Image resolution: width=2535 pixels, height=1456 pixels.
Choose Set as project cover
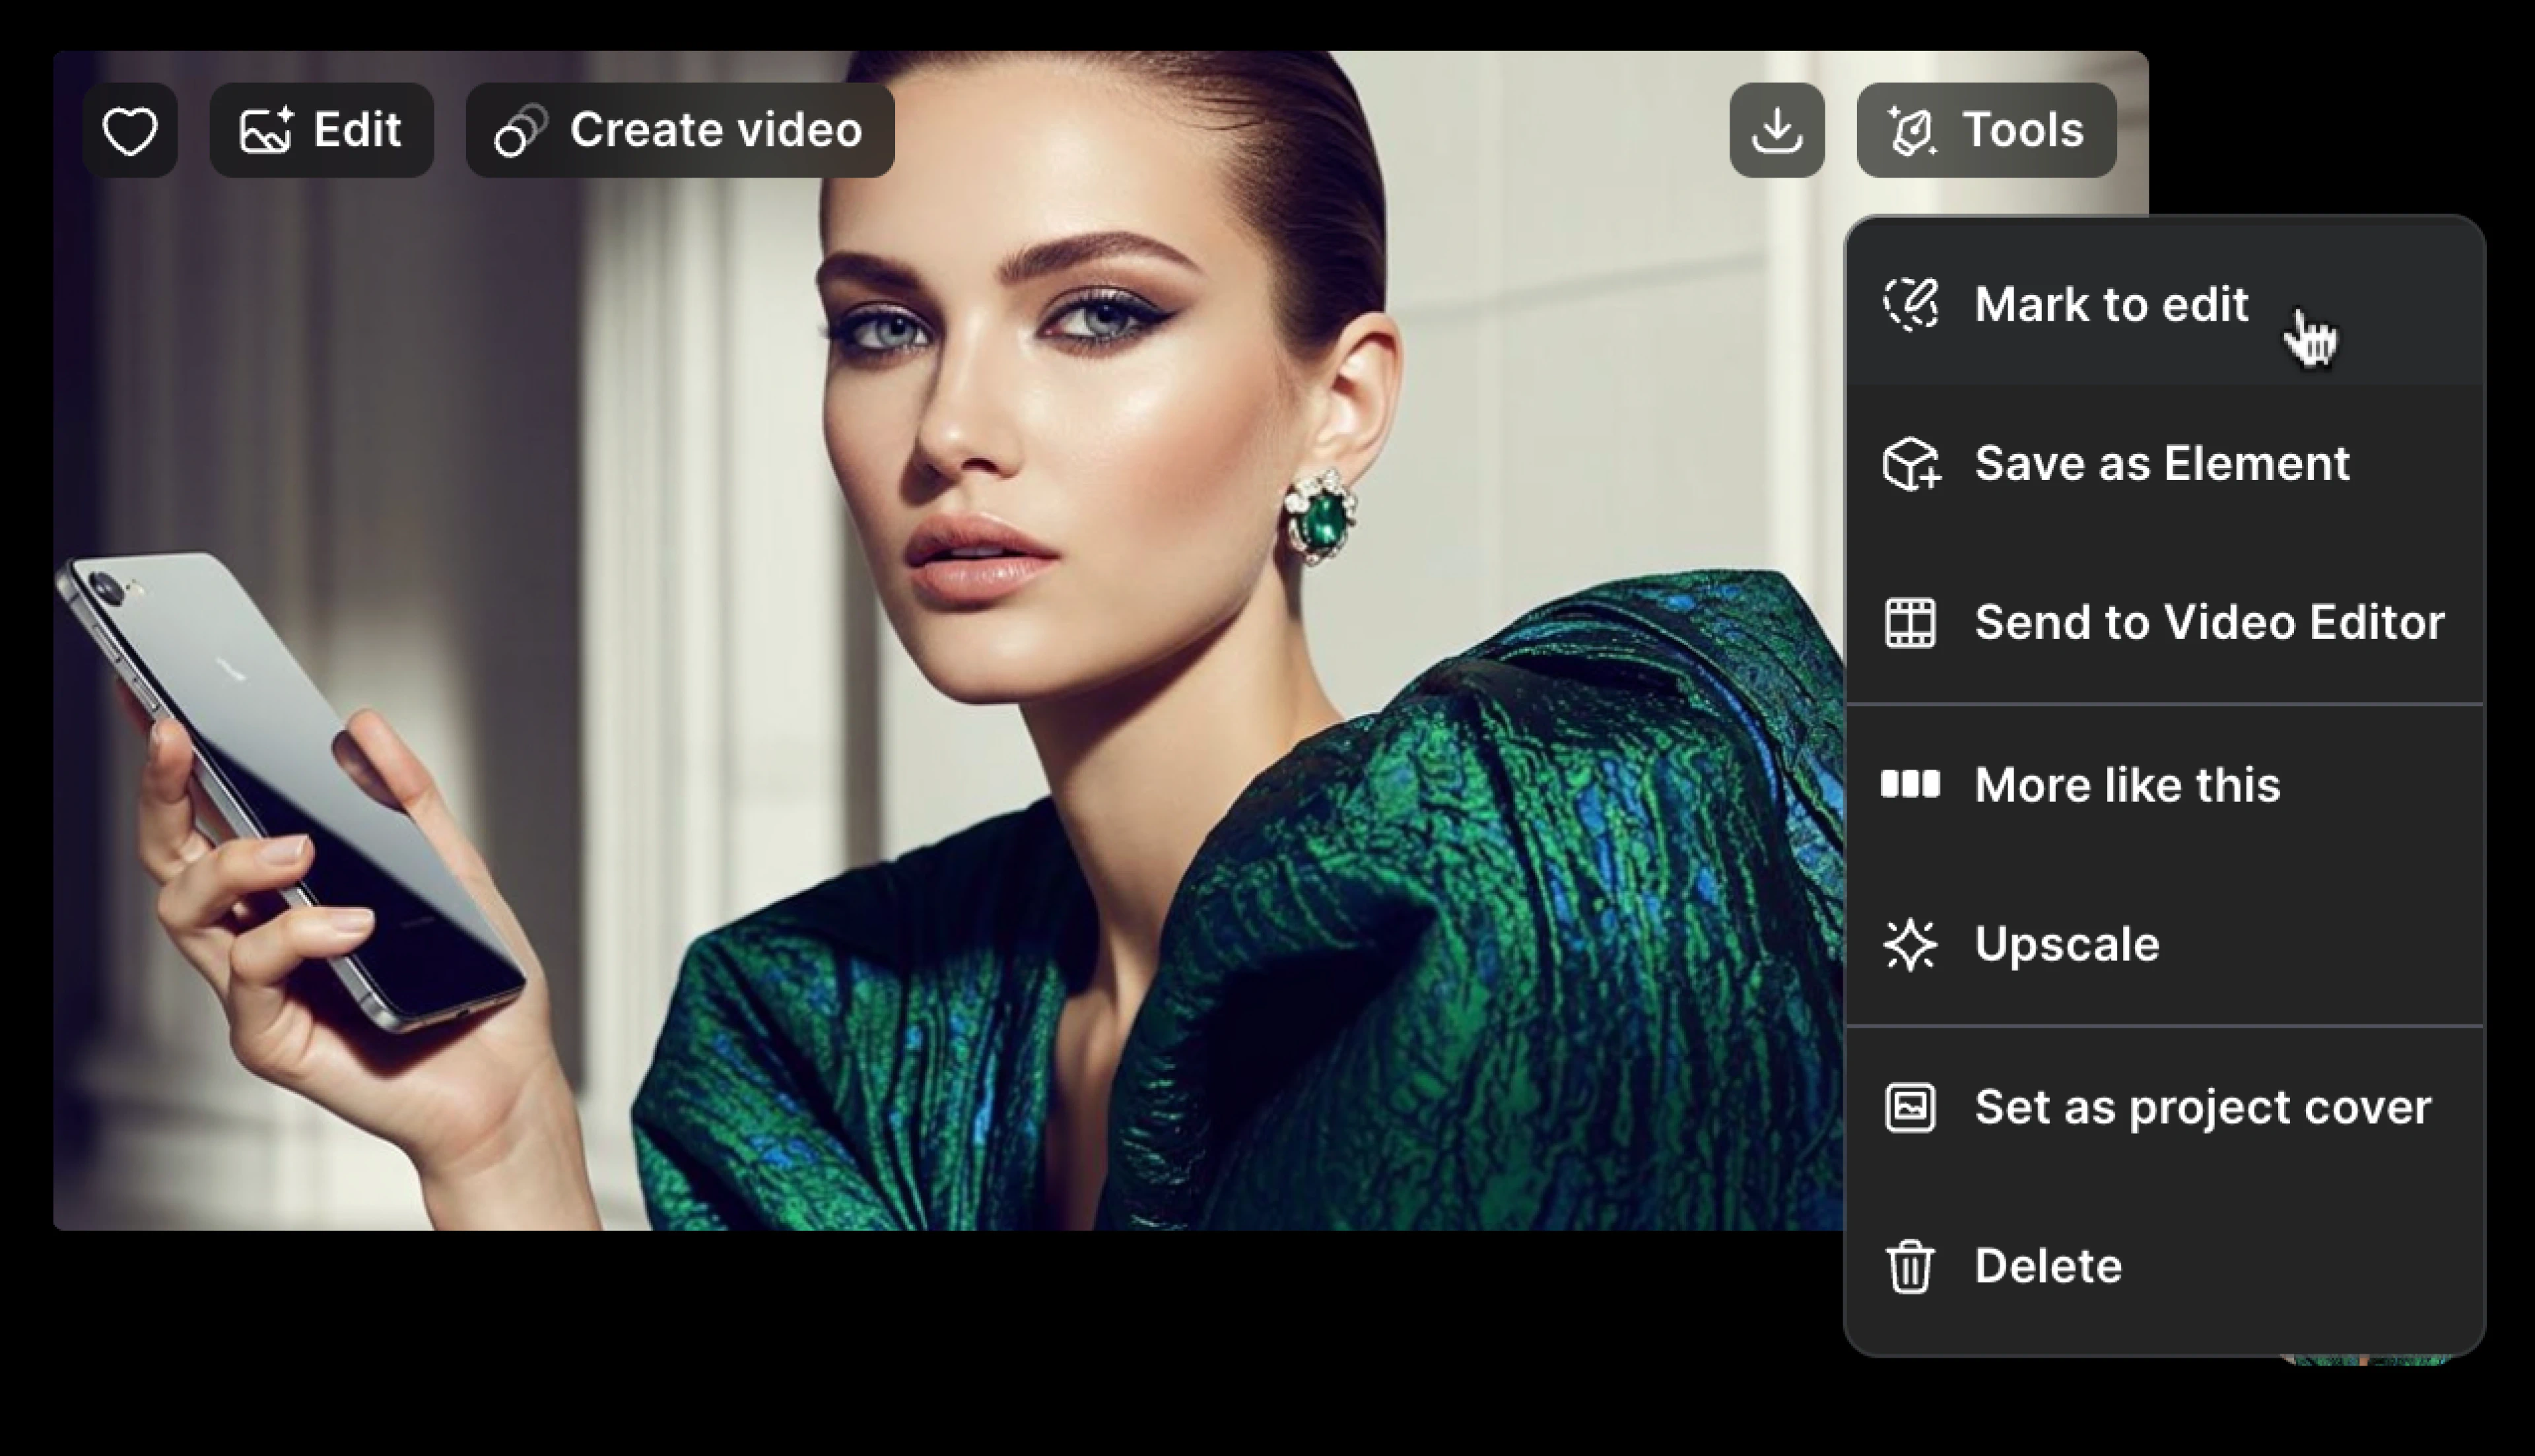point(2201,1108)
